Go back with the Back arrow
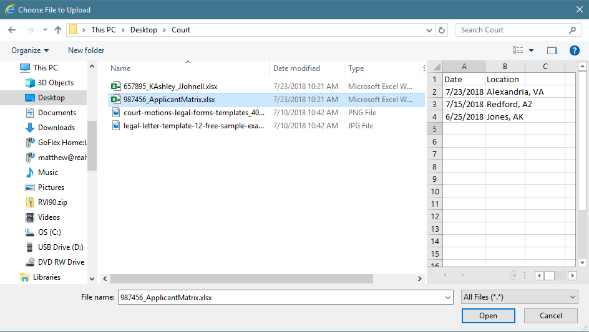Viewport: 589px width, 332px height. point(12,30)
